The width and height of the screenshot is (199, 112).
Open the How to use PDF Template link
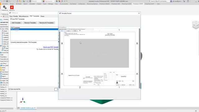click(x=51, y=47)
